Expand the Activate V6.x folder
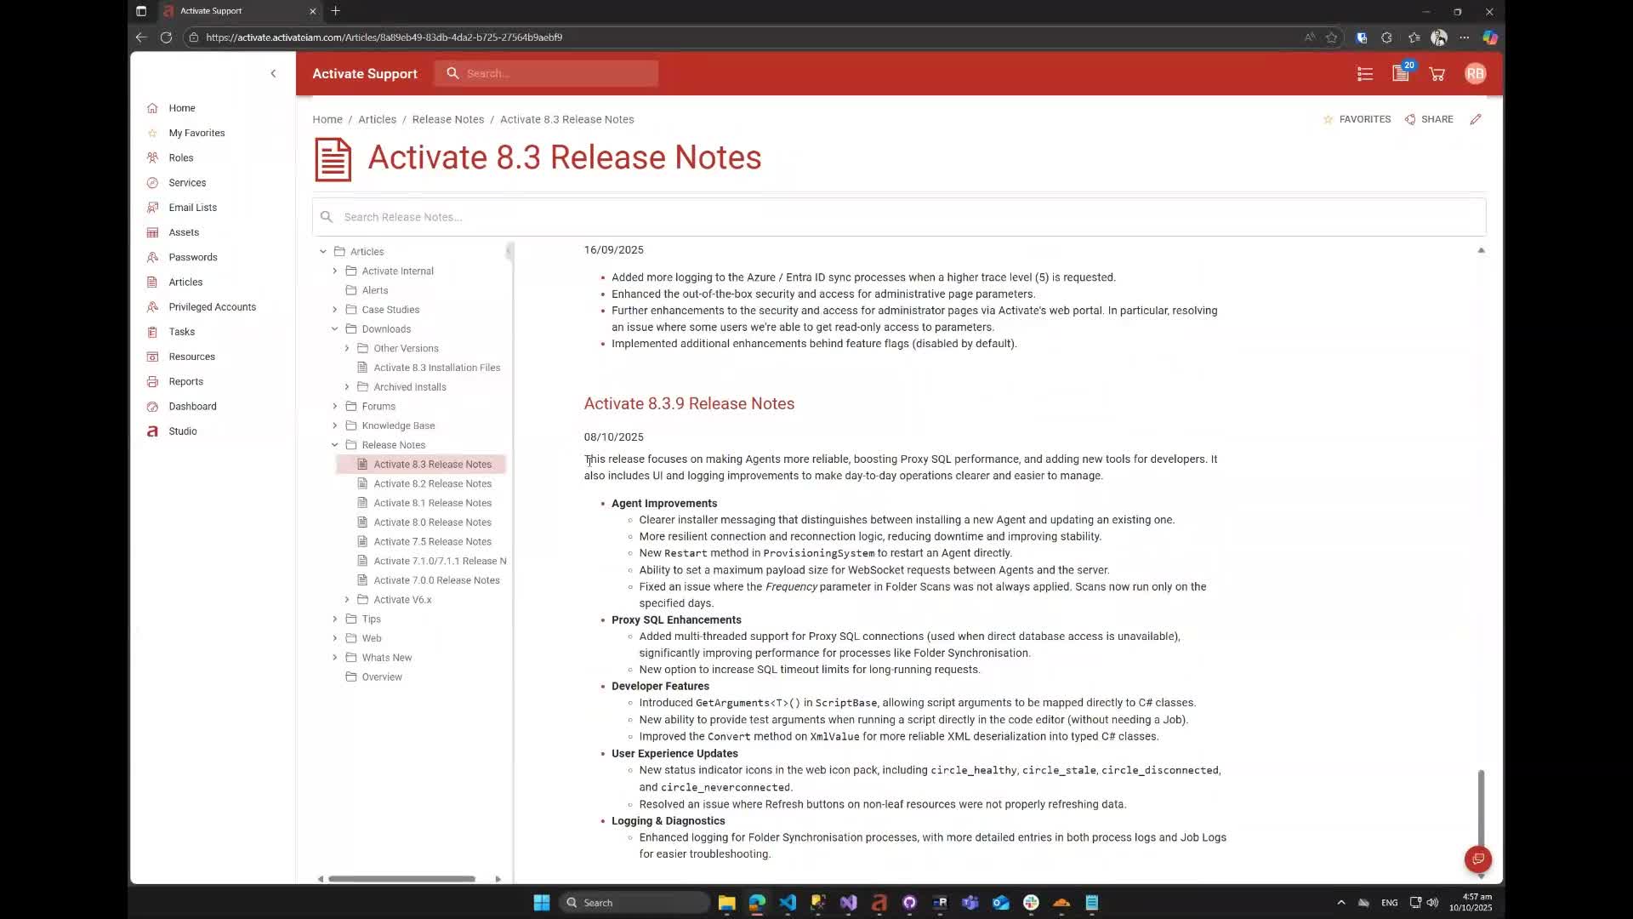Image resolution: width=1633 pixels, height=919 pixels. (347, 600)
